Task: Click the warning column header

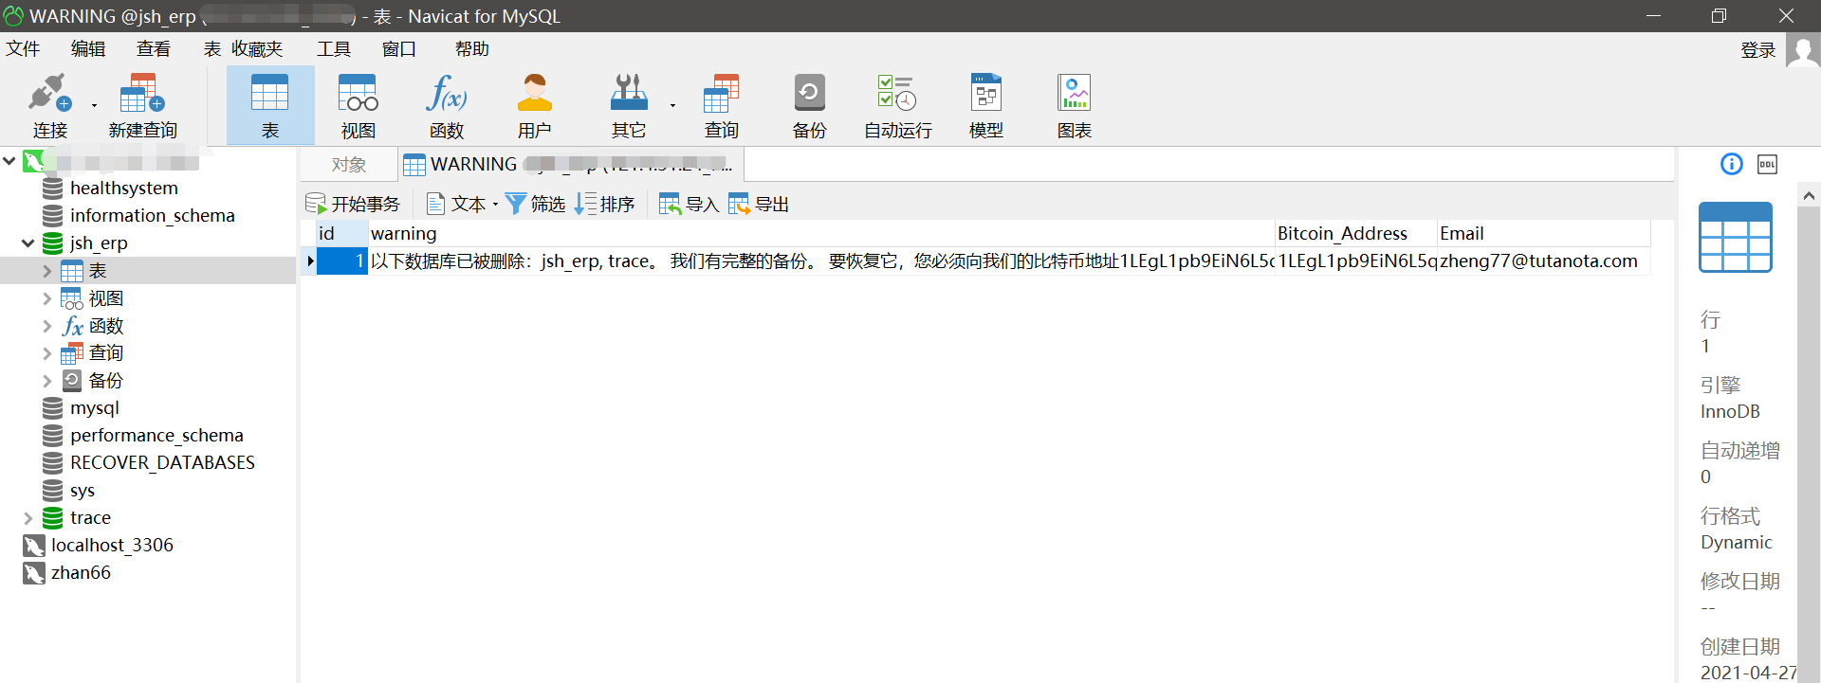Action: pyautogui.click(x=821, y=234)
